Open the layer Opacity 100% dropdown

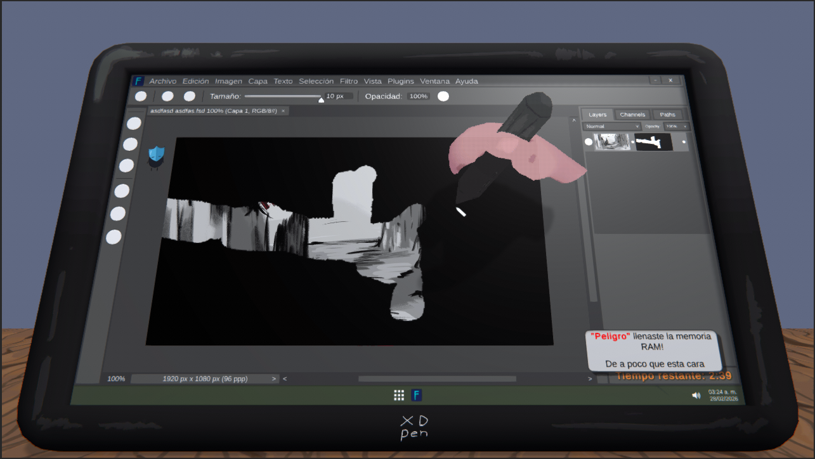coord(676,127)
